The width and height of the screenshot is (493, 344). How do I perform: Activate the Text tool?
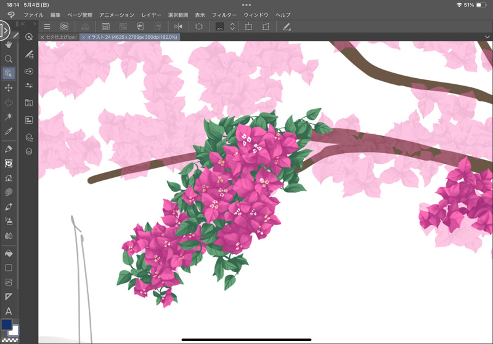pyautogui.click(x=9, y=311)
